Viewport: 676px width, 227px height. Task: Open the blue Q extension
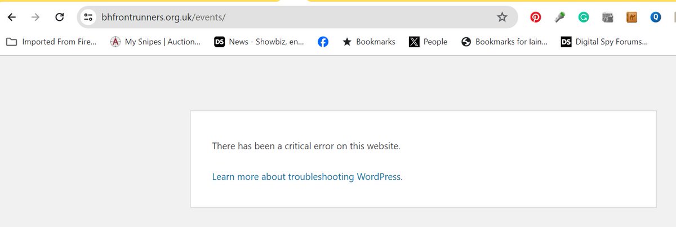coord(655,17)
